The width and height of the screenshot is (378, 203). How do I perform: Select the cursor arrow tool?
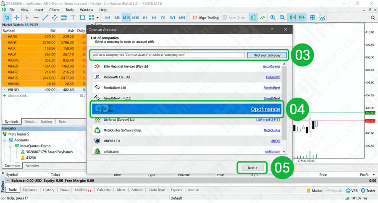pos(7,18)
